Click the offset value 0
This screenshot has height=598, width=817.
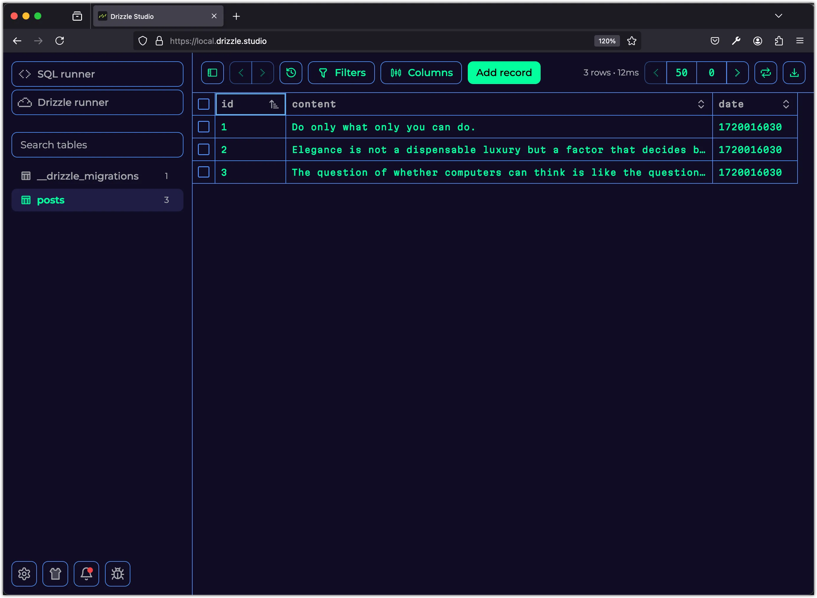(x=712, y=73)
